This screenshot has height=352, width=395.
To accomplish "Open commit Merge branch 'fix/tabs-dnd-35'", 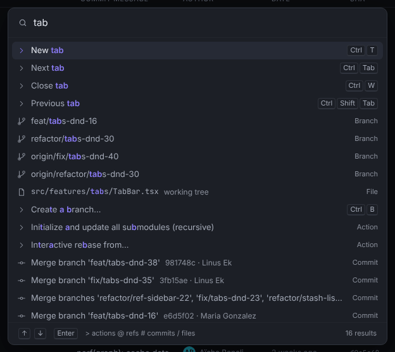I will click(197, 281).
